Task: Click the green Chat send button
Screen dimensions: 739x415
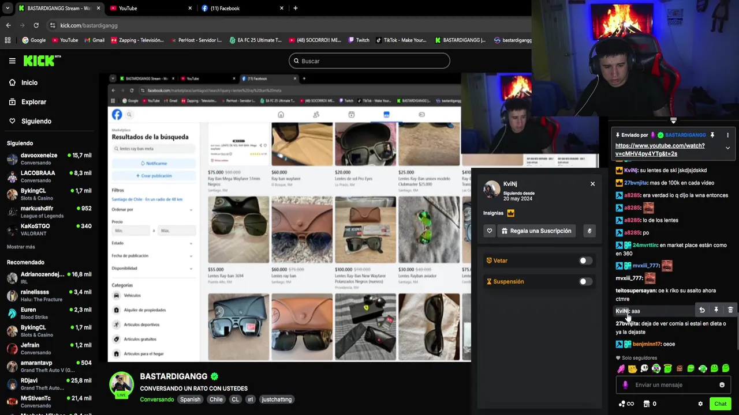Action: point(720,404)
